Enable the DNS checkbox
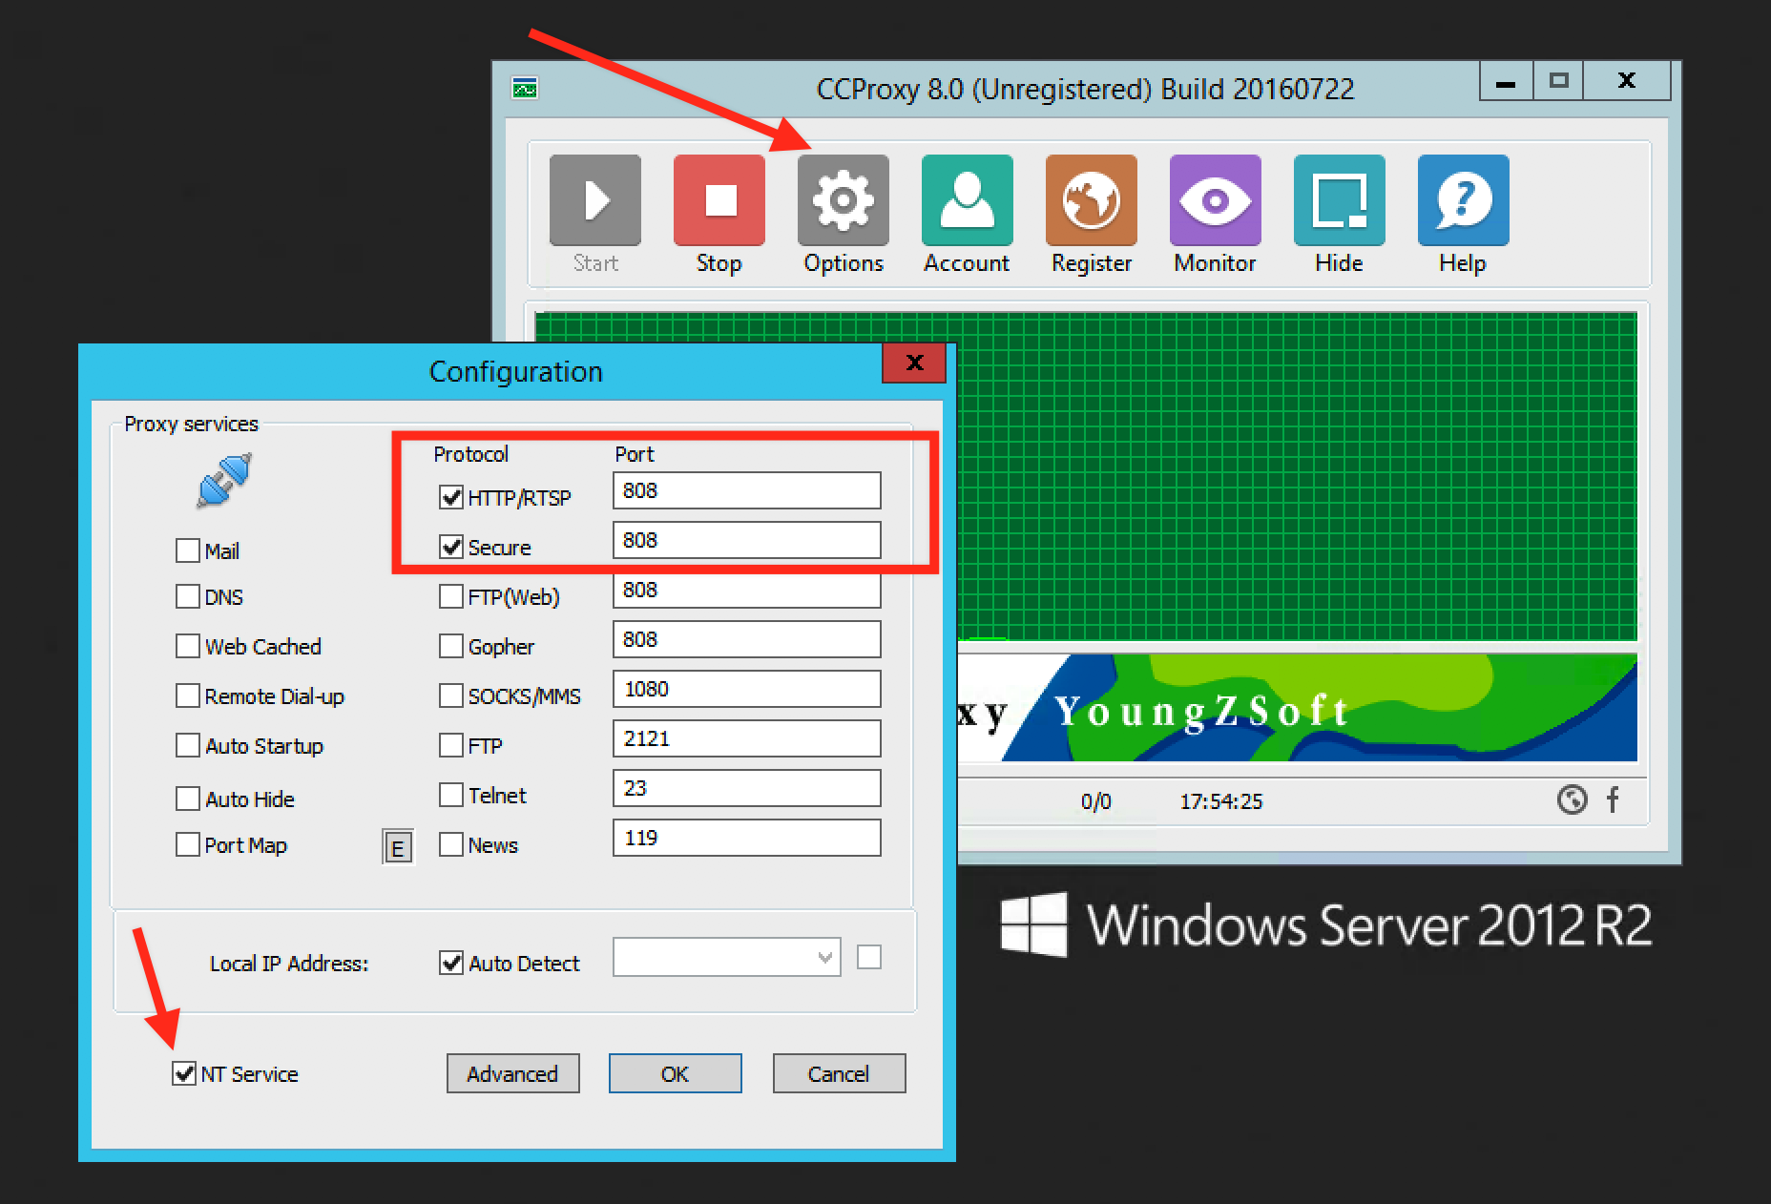1771x1204 pixels. (x=187, y=596)
